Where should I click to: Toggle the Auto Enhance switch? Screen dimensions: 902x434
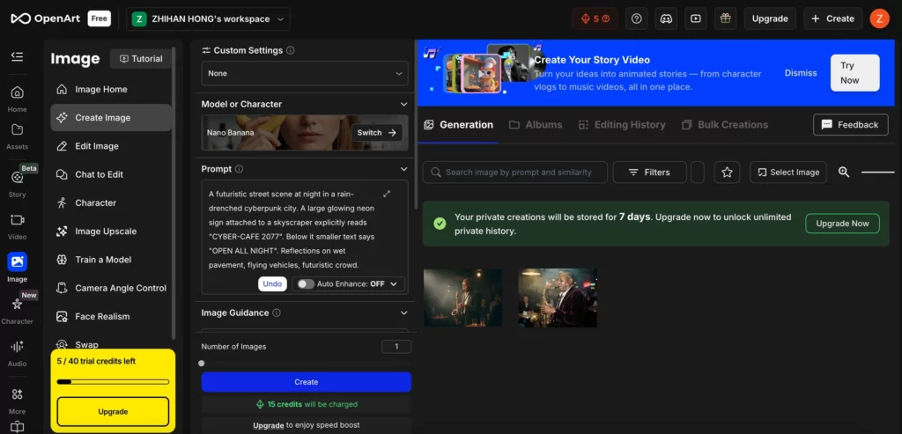tap(305, 284)
